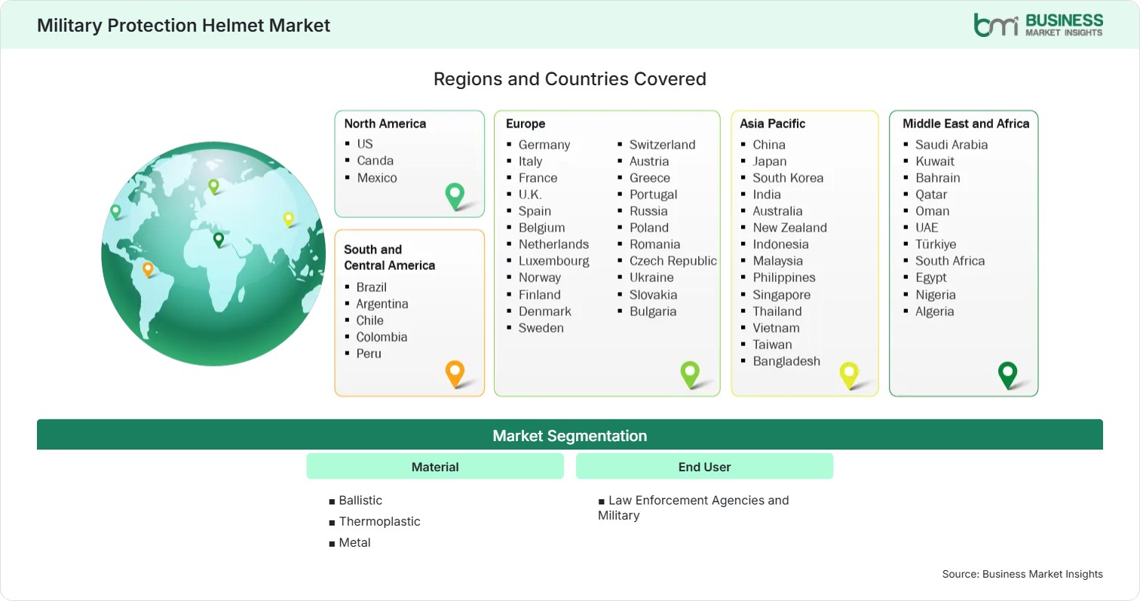Click "Law Enforcement Agencies and Military" entry

(x=694, y=507)
